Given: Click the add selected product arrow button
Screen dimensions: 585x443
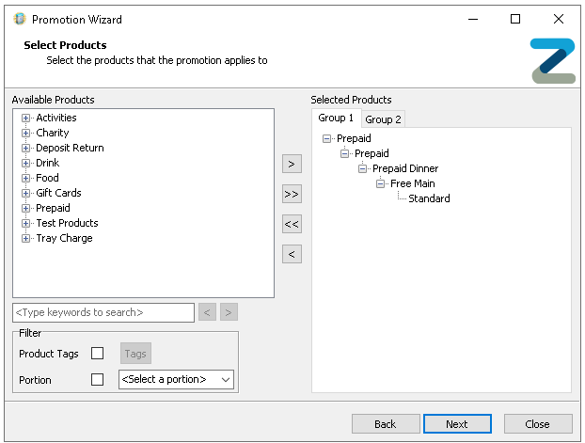Looking at the screenshot, I should [292, 164].
